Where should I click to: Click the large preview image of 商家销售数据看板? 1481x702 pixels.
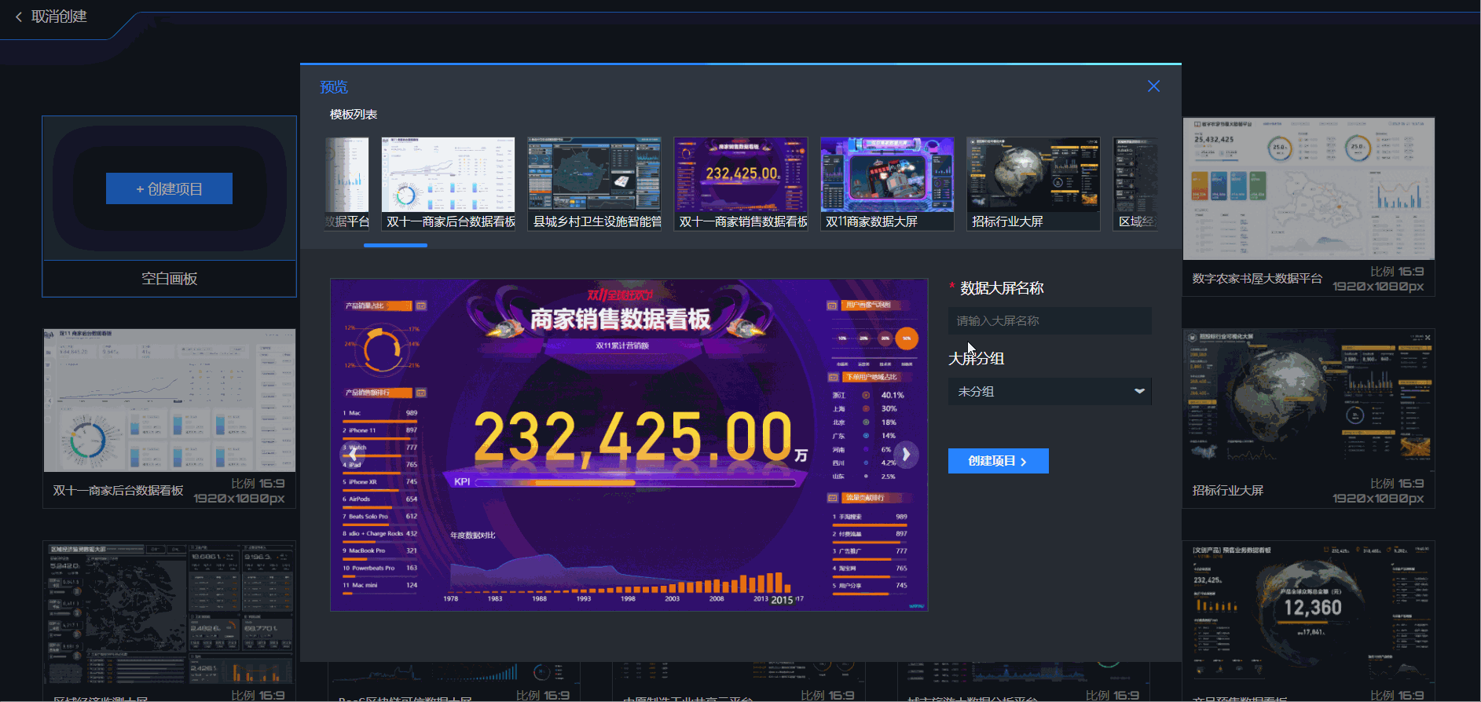(629, 444)
